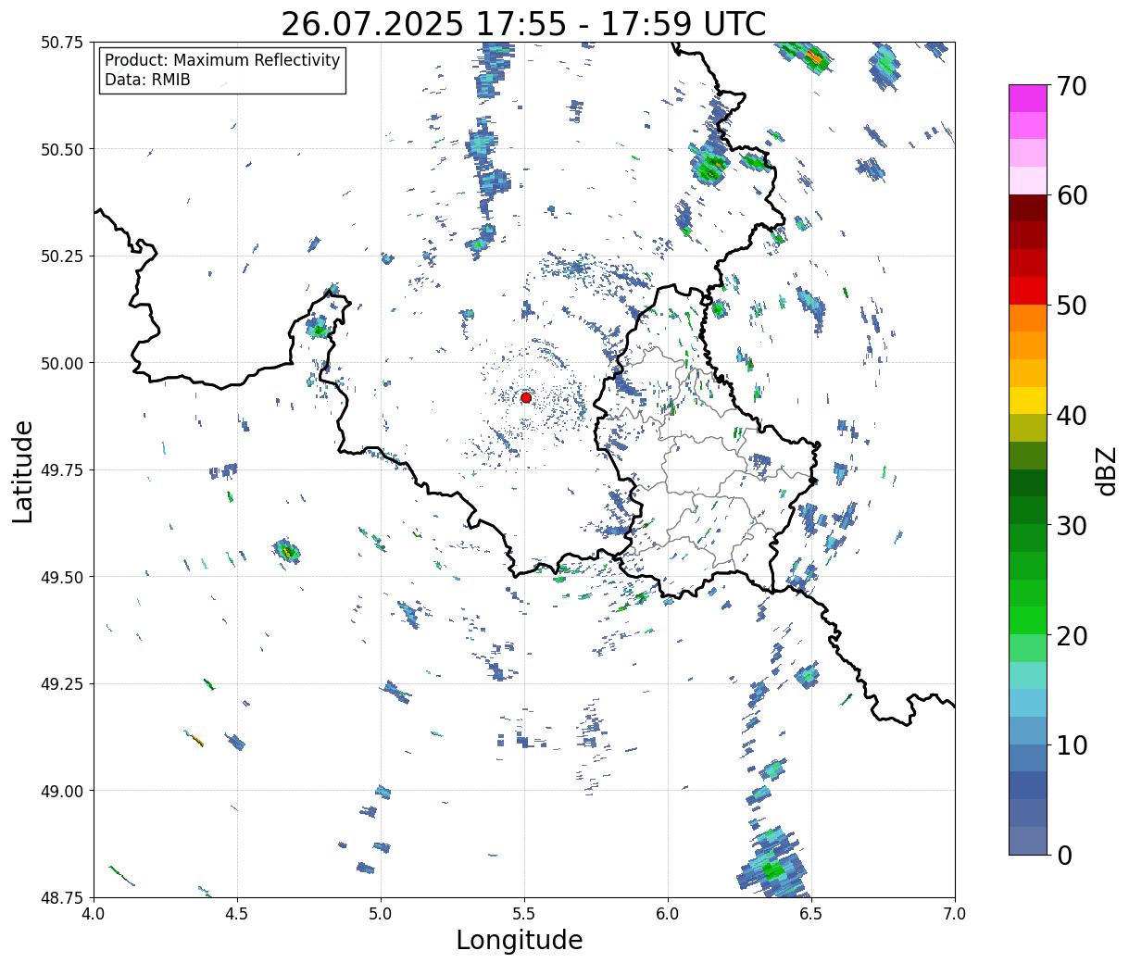Click the latitude tick label 49.50
This screenshot has height=963, width=1129.
point(63,577)
